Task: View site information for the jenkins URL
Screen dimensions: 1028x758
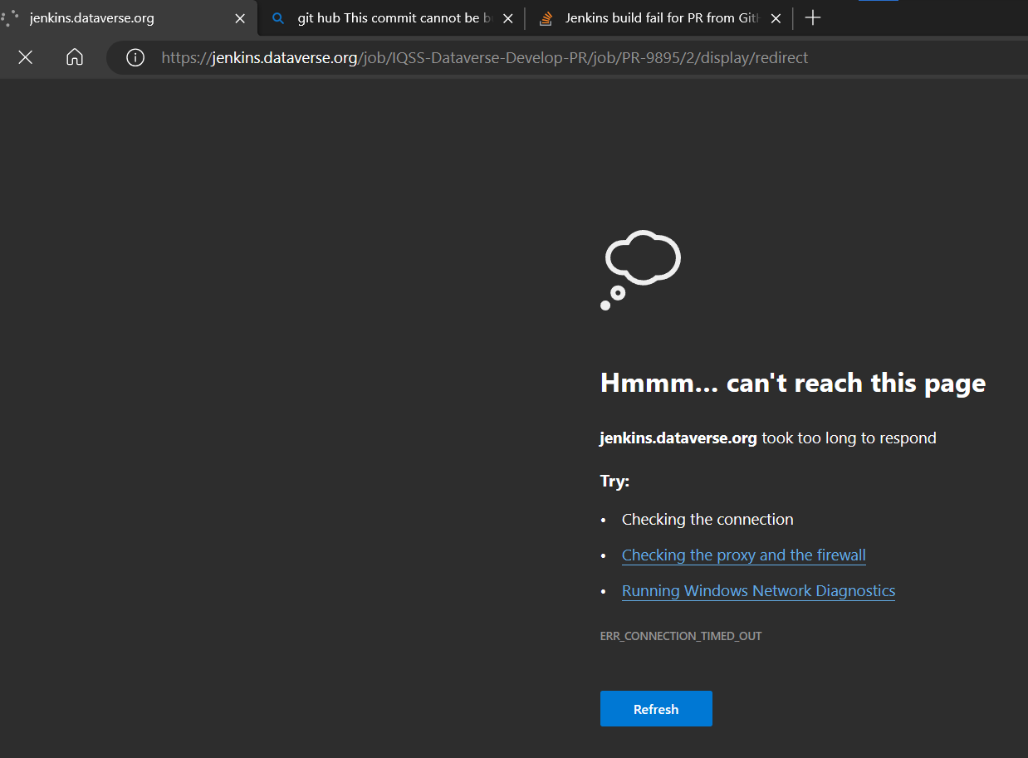Action: [x=135, y=57]
